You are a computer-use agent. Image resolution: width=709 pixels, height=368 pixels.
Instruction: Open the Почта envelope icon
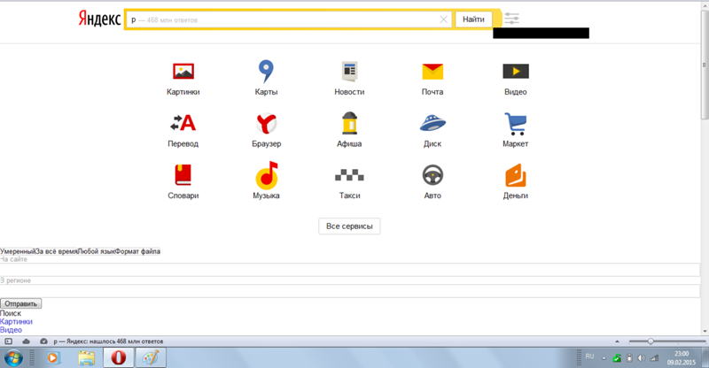432,72
